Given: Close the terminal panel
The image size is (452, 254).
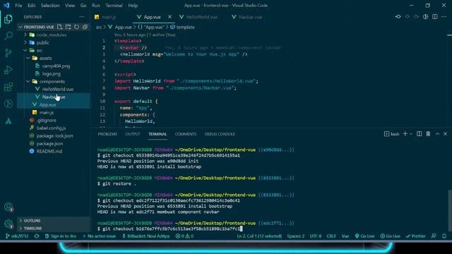Looking at the screenshot, I should tap(446, 134).
